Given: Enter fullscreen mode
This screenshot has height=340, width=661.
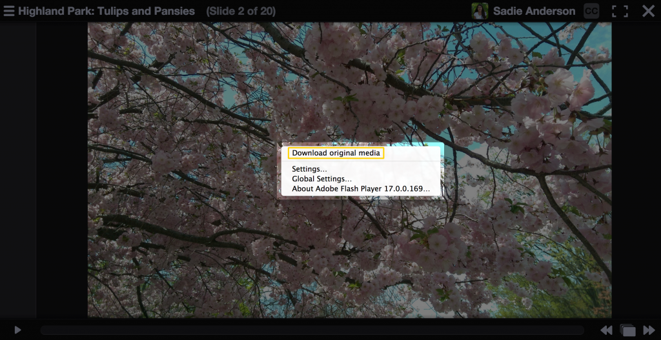Looking at the screenshot, I should [620, 11].
